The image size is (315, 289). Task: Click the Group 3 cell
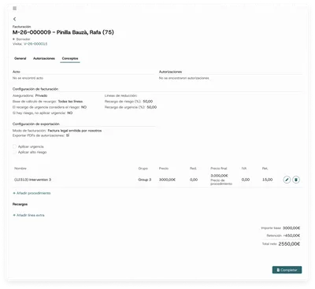(x=145, y=180)
